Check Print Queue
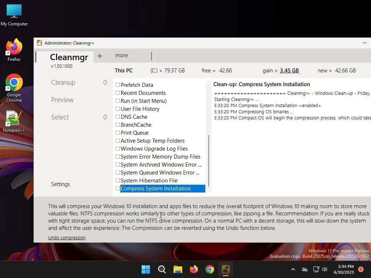 pyautogui.click(x=117, y=132)
